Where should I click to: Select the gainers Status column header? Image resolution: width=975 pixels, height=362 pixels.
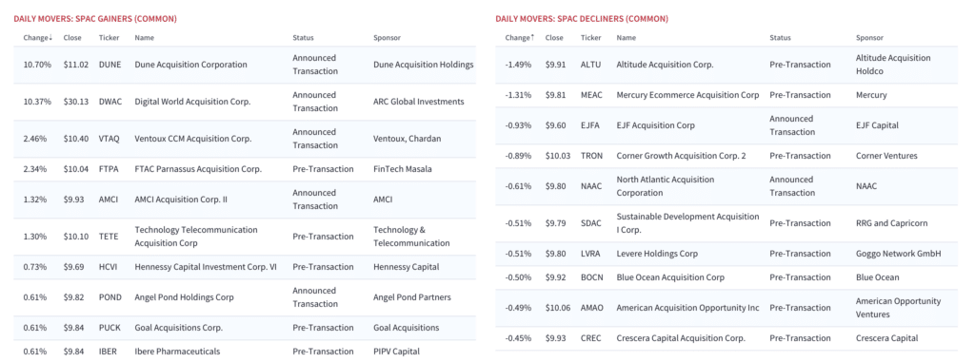point(304,38)
